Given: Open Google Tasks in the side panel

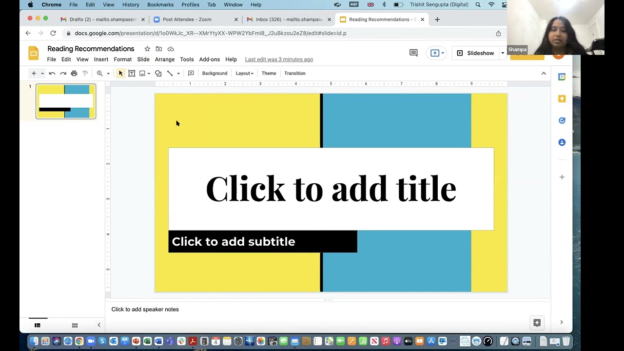Looking at the screenshot, I should (x=562, y=120).
